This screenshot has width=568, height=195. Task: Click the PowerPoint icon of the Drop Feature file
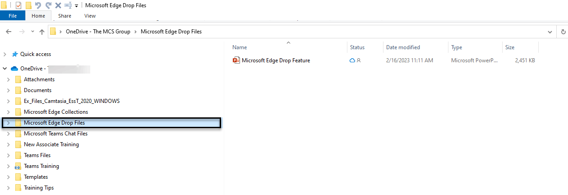(236, 60)
